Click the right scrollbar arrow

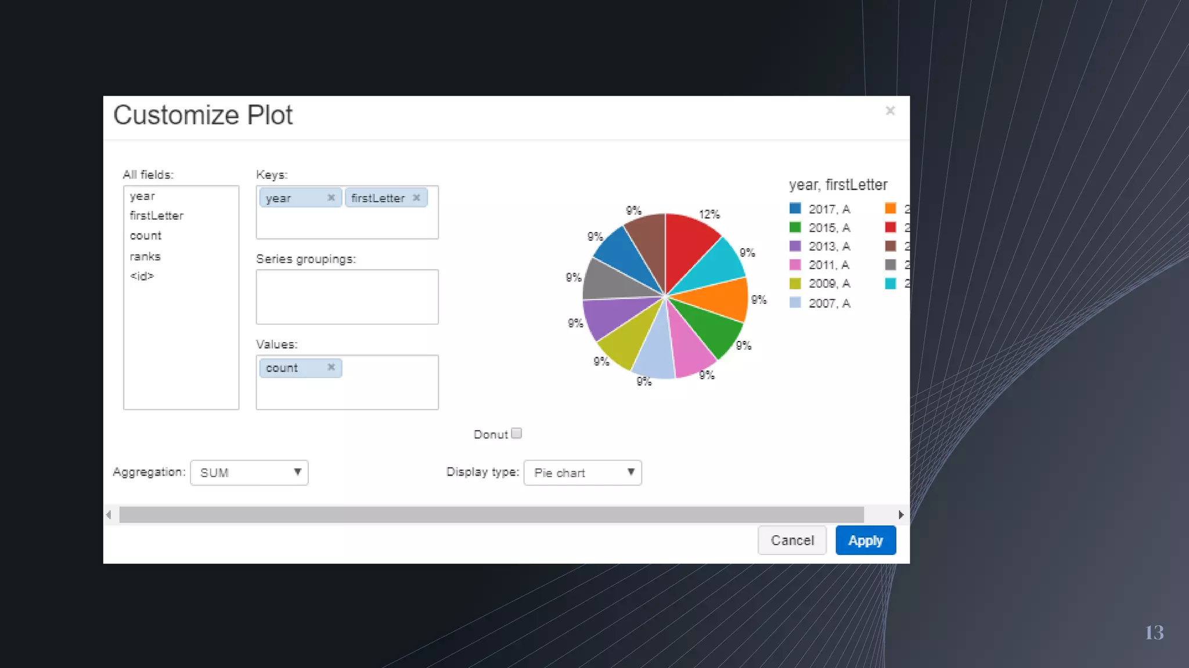tap(900, 515)
